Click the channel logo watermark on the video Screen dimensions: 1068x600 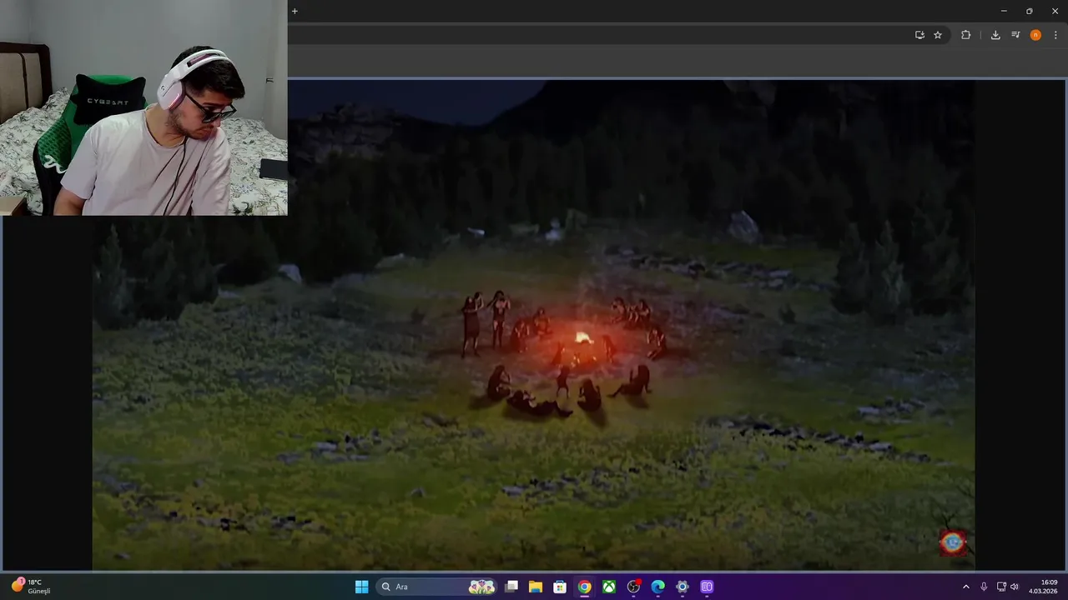click(x=953, y=542)
